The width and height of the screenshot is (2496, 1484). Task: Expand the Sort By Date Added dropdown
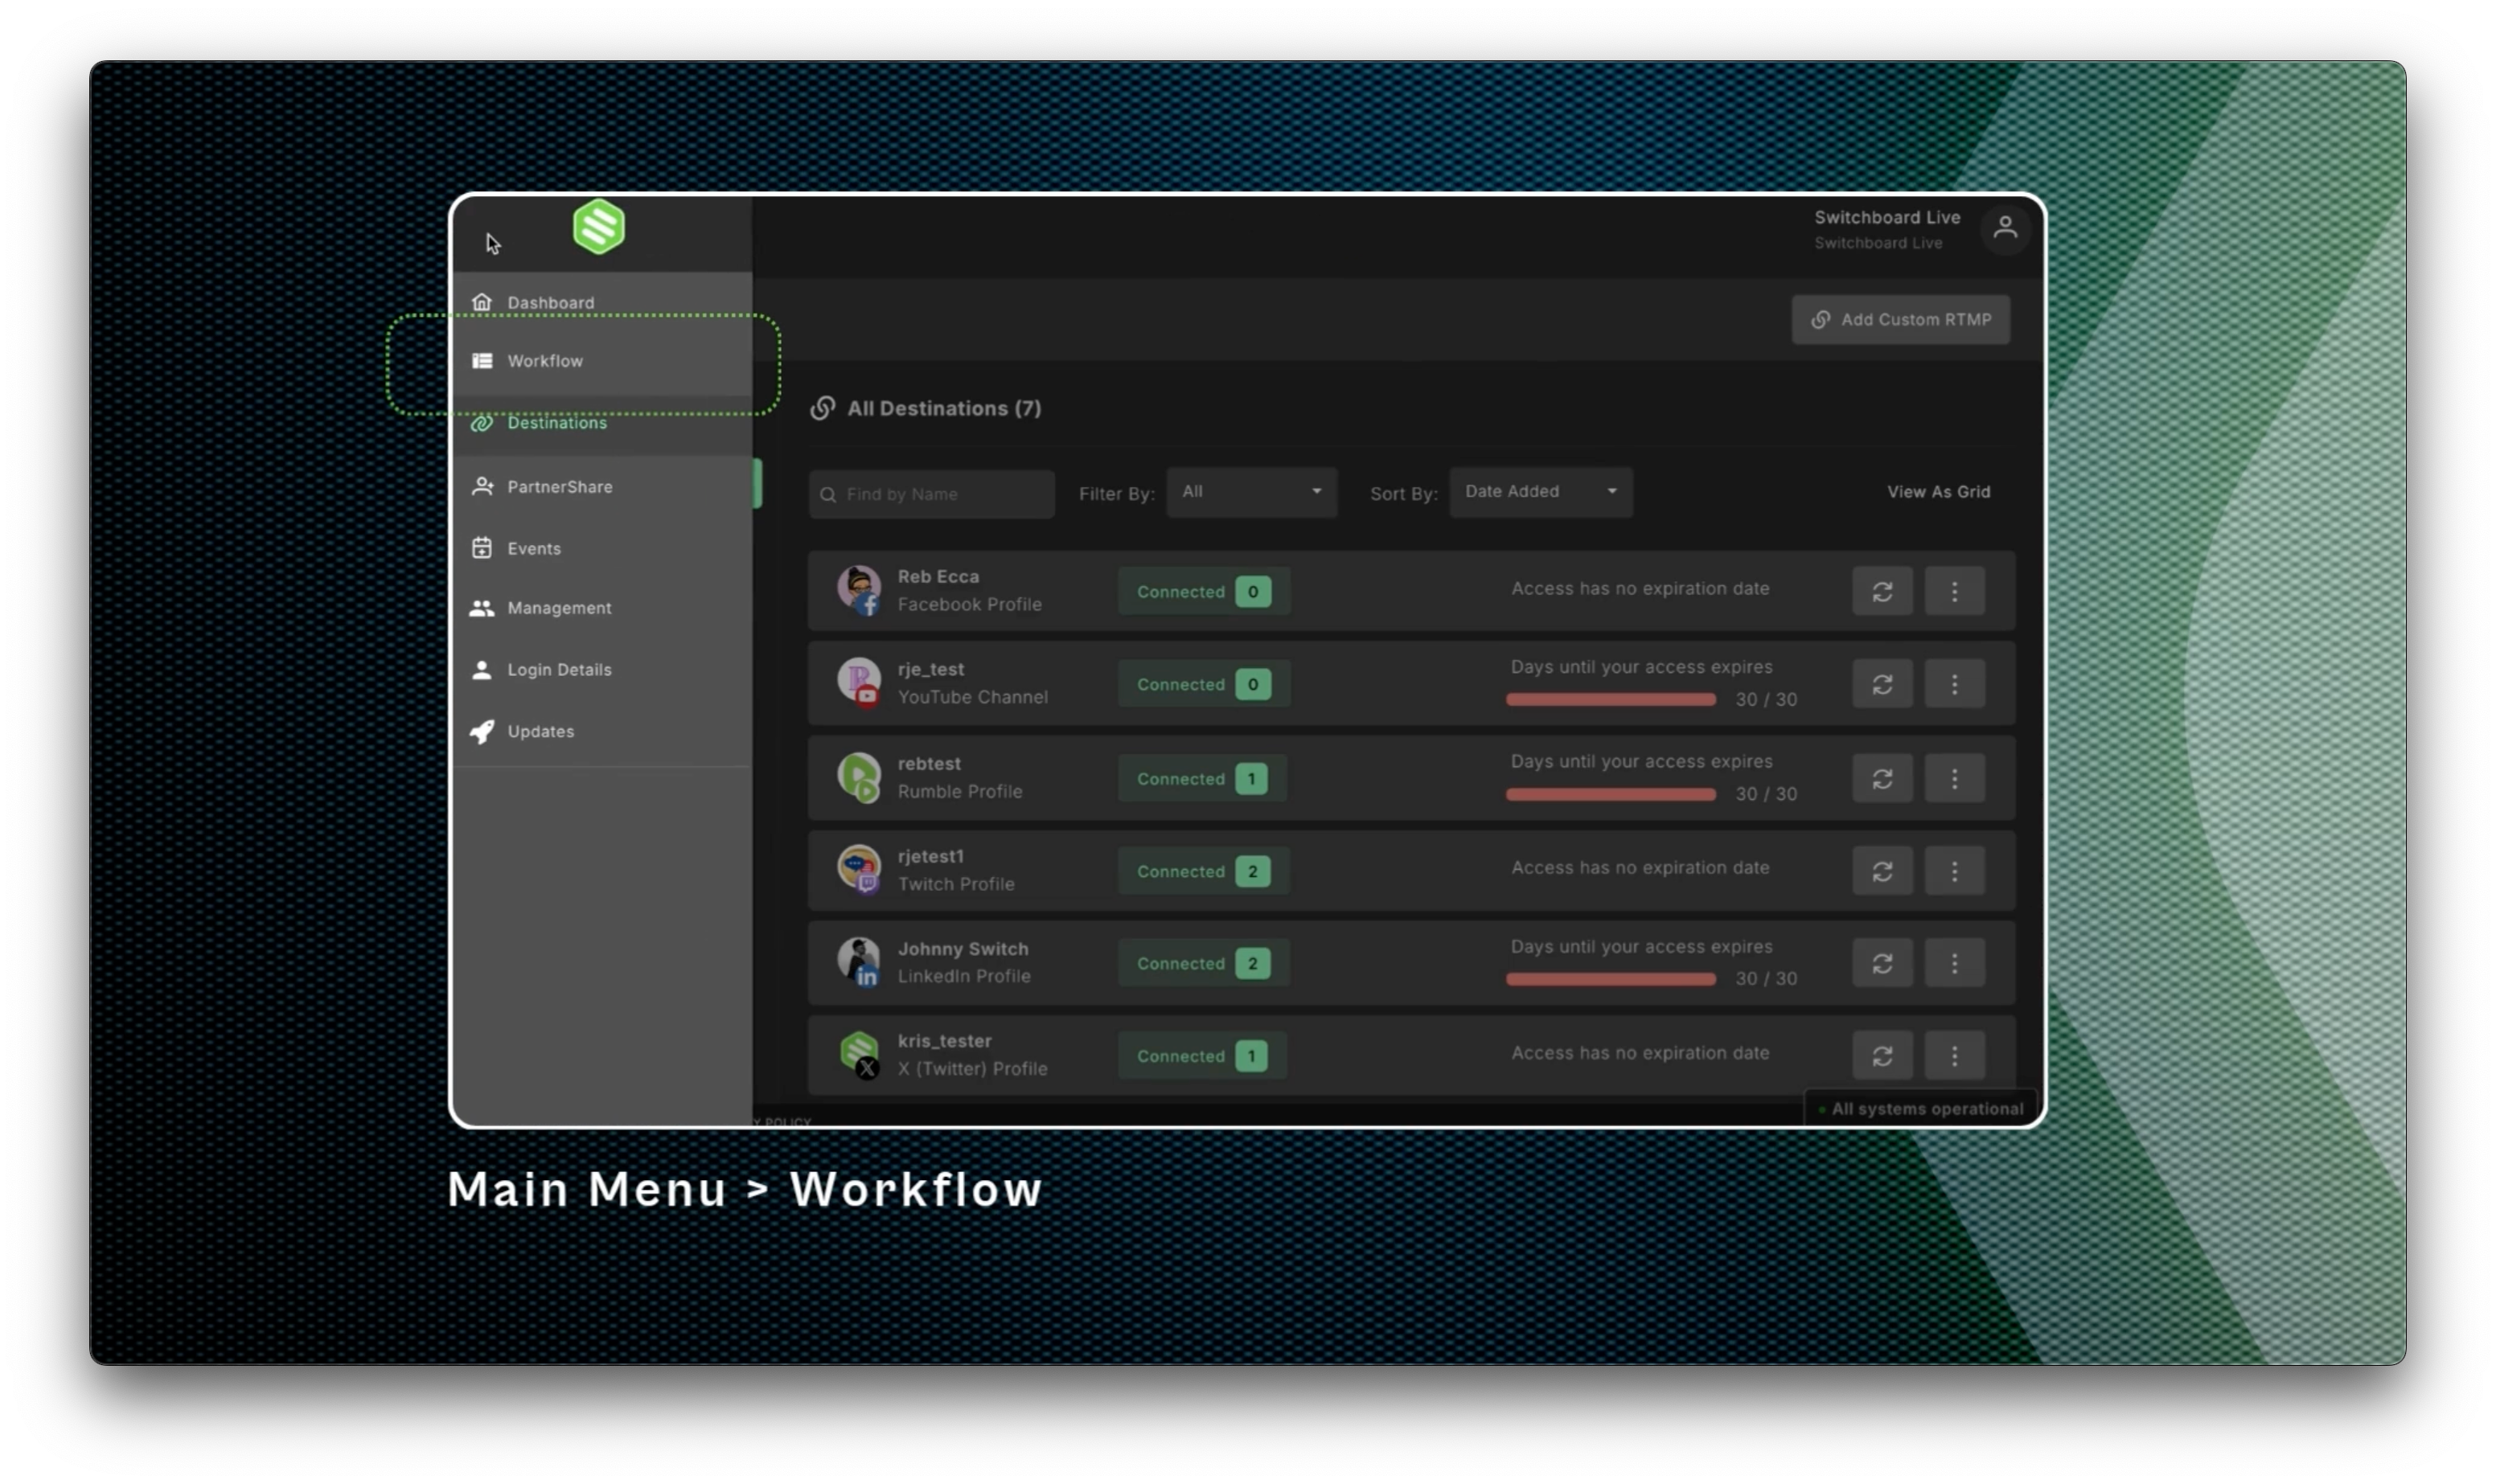coord(1540,492)
